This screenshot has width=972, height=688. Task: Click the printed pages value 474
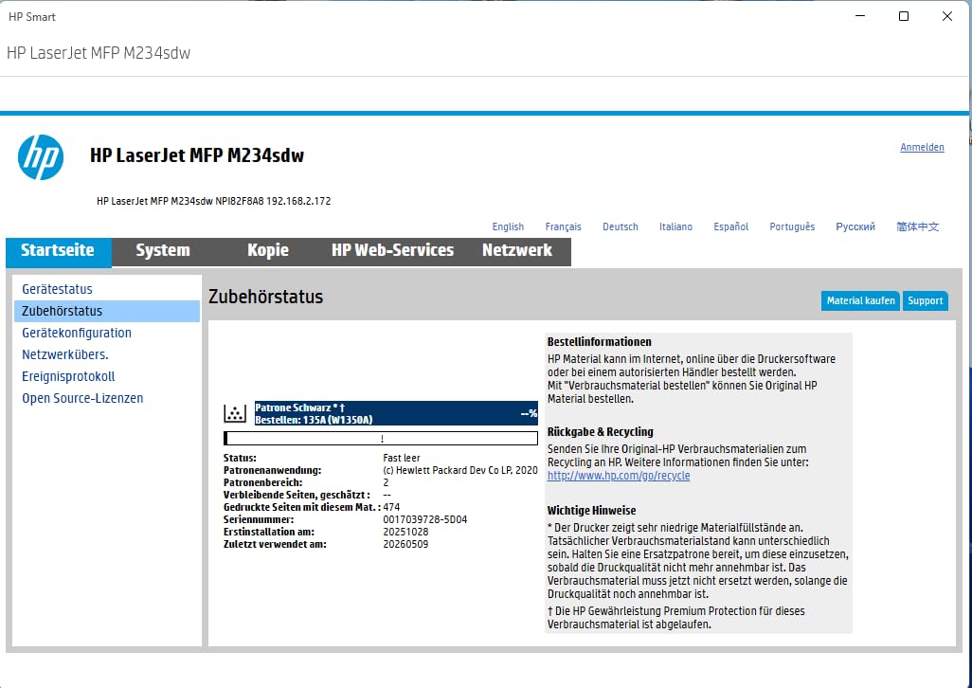click(392, 507)
